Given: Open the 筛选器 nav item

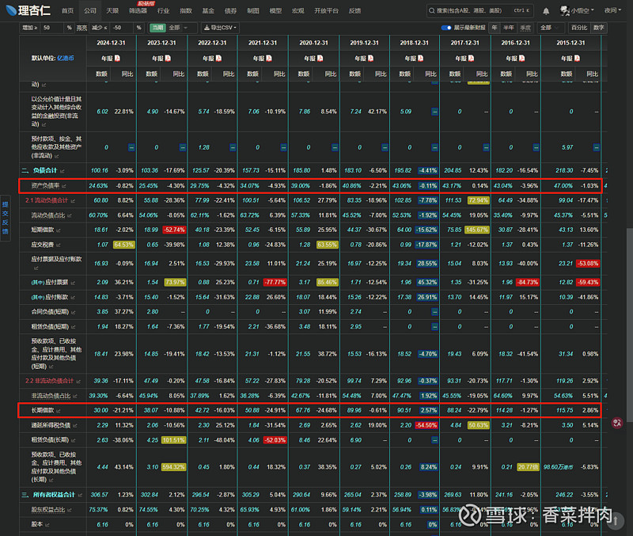Looking at the screenshot, I should (x=138, y=11).
